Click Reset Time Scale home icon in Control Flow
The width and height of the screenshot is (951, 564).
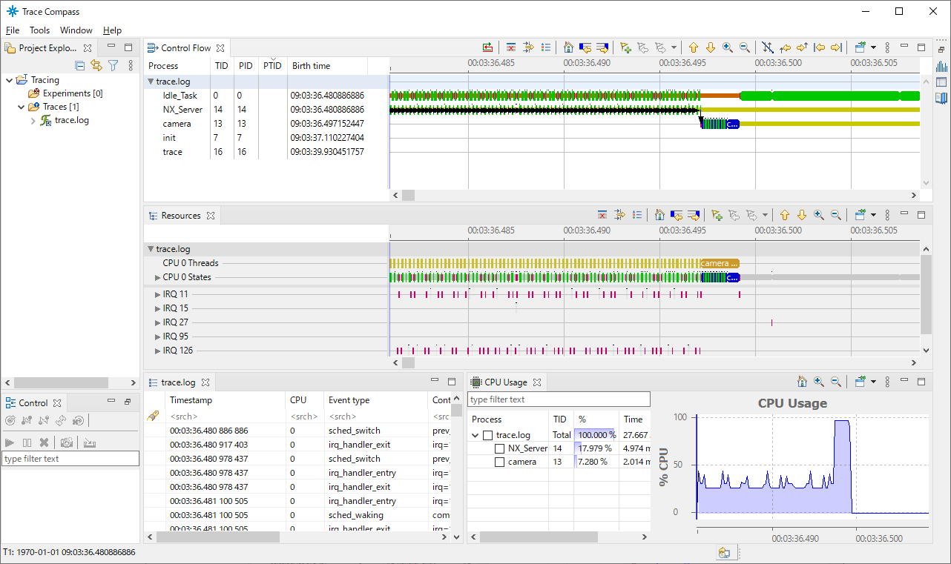pyautogui.click(x=568, y=47)
